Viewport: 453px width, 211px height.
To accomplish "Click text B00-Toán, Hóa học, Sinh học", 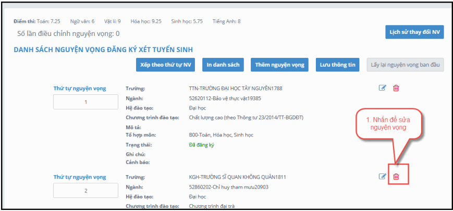I will 221,135.
